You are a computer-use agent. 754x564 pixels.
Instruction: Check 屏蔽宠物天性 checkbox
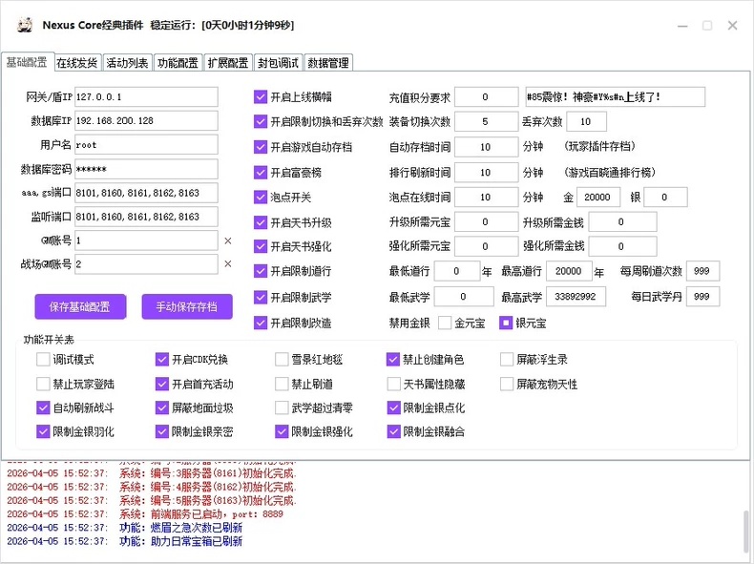507,384
